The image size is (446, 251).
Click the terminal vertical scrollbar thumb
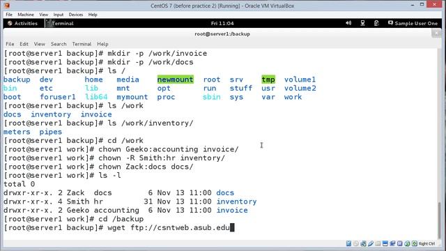click(x=440, y=220)
